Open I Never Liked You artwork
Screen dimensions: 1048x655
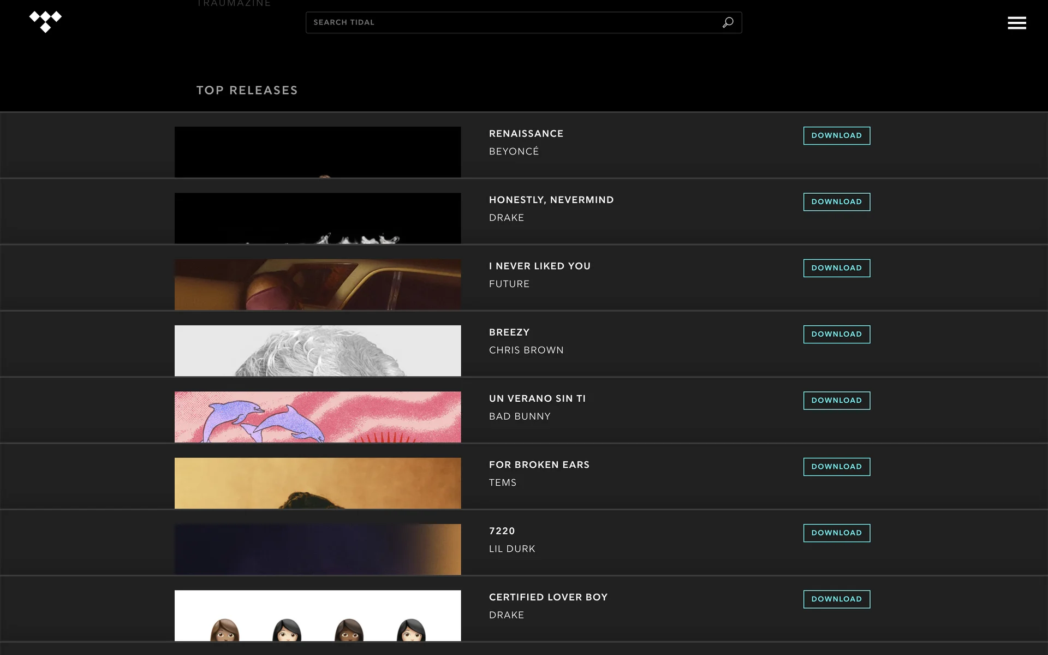pyautogui.click(x=318, y=284)
